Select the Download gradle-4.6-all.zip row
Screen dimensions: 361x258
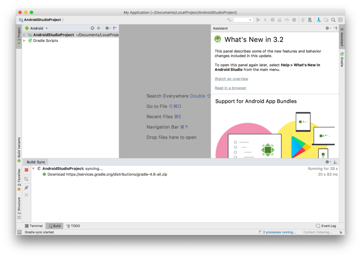tap(185, 175)
